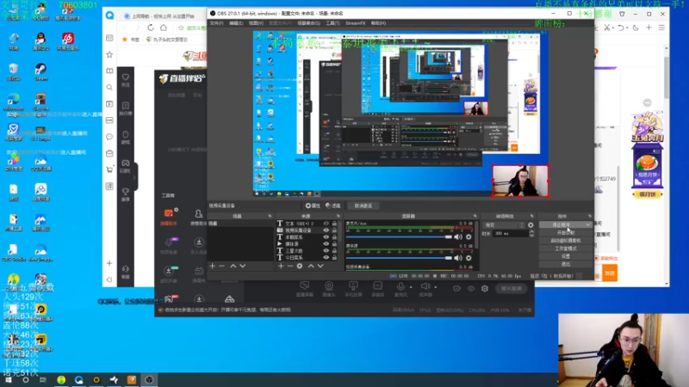Image resolution: width=689 pixels, height=387 pixels.
Task: Open 排行榜 in the page's dark sidebar
Action: (126, 108)
